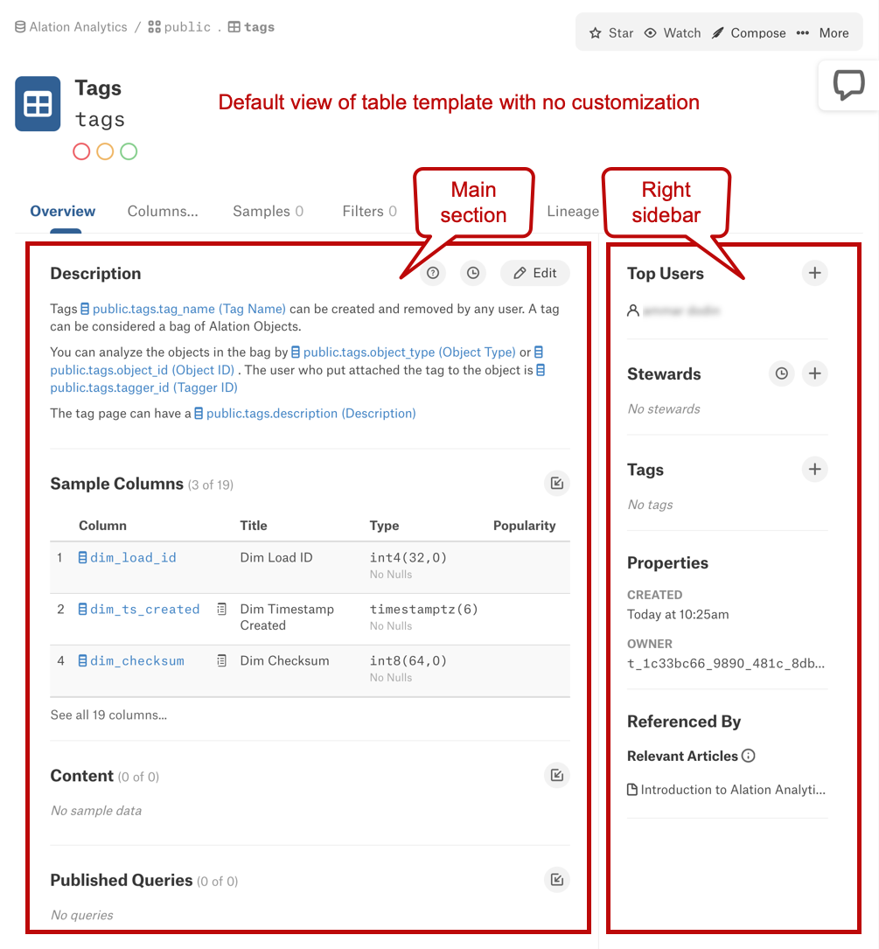The height and width of the screenshot is (949, 879).
Task: Watch this table for changes
Action: pos(673,32)
